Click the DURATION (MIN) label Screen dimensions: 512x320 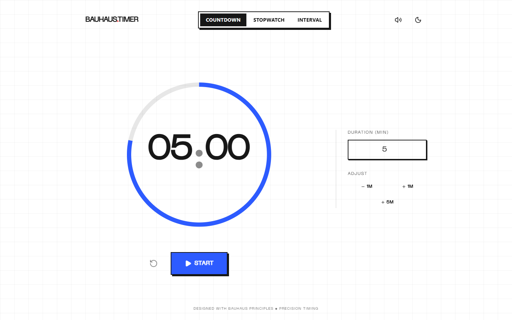(x=368, y=132)
